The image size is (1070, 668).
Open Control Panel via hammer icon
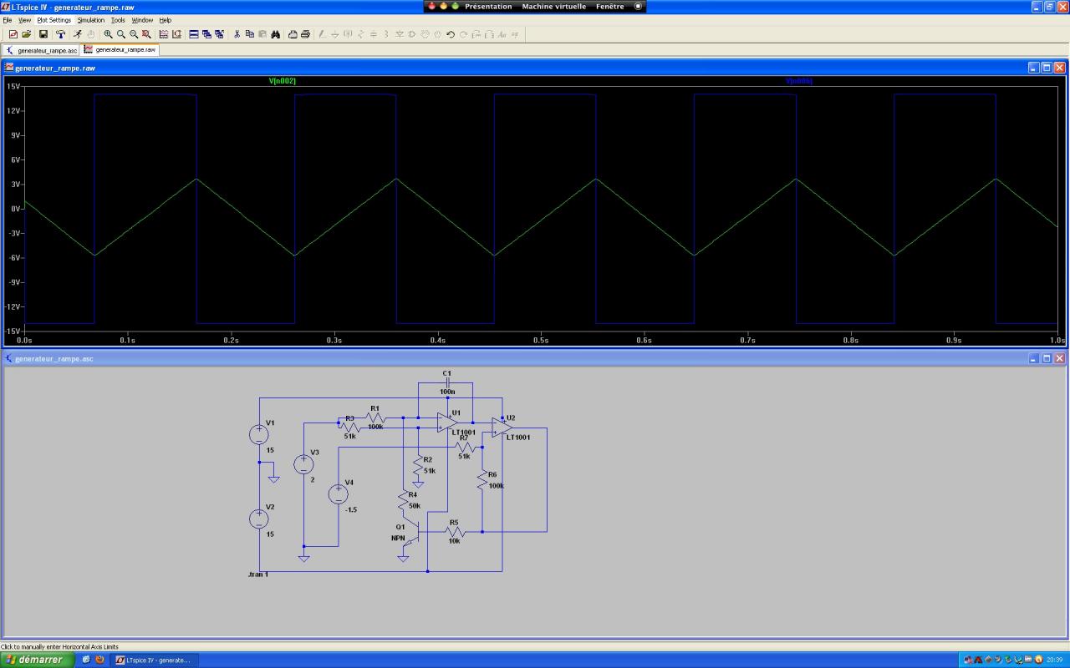(61, 34)
